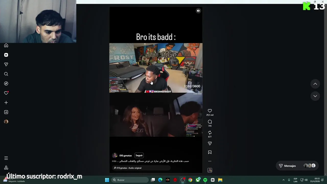
Task: Open Task View on the taskbar
Action: click(x=153, y=180)
